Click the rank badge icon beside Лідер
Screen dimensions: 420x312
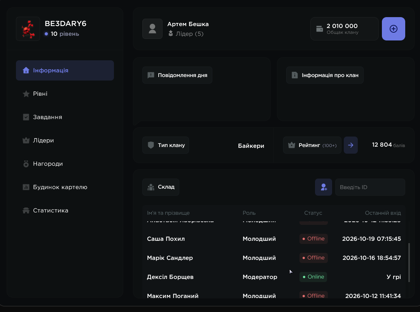[171, 33]
